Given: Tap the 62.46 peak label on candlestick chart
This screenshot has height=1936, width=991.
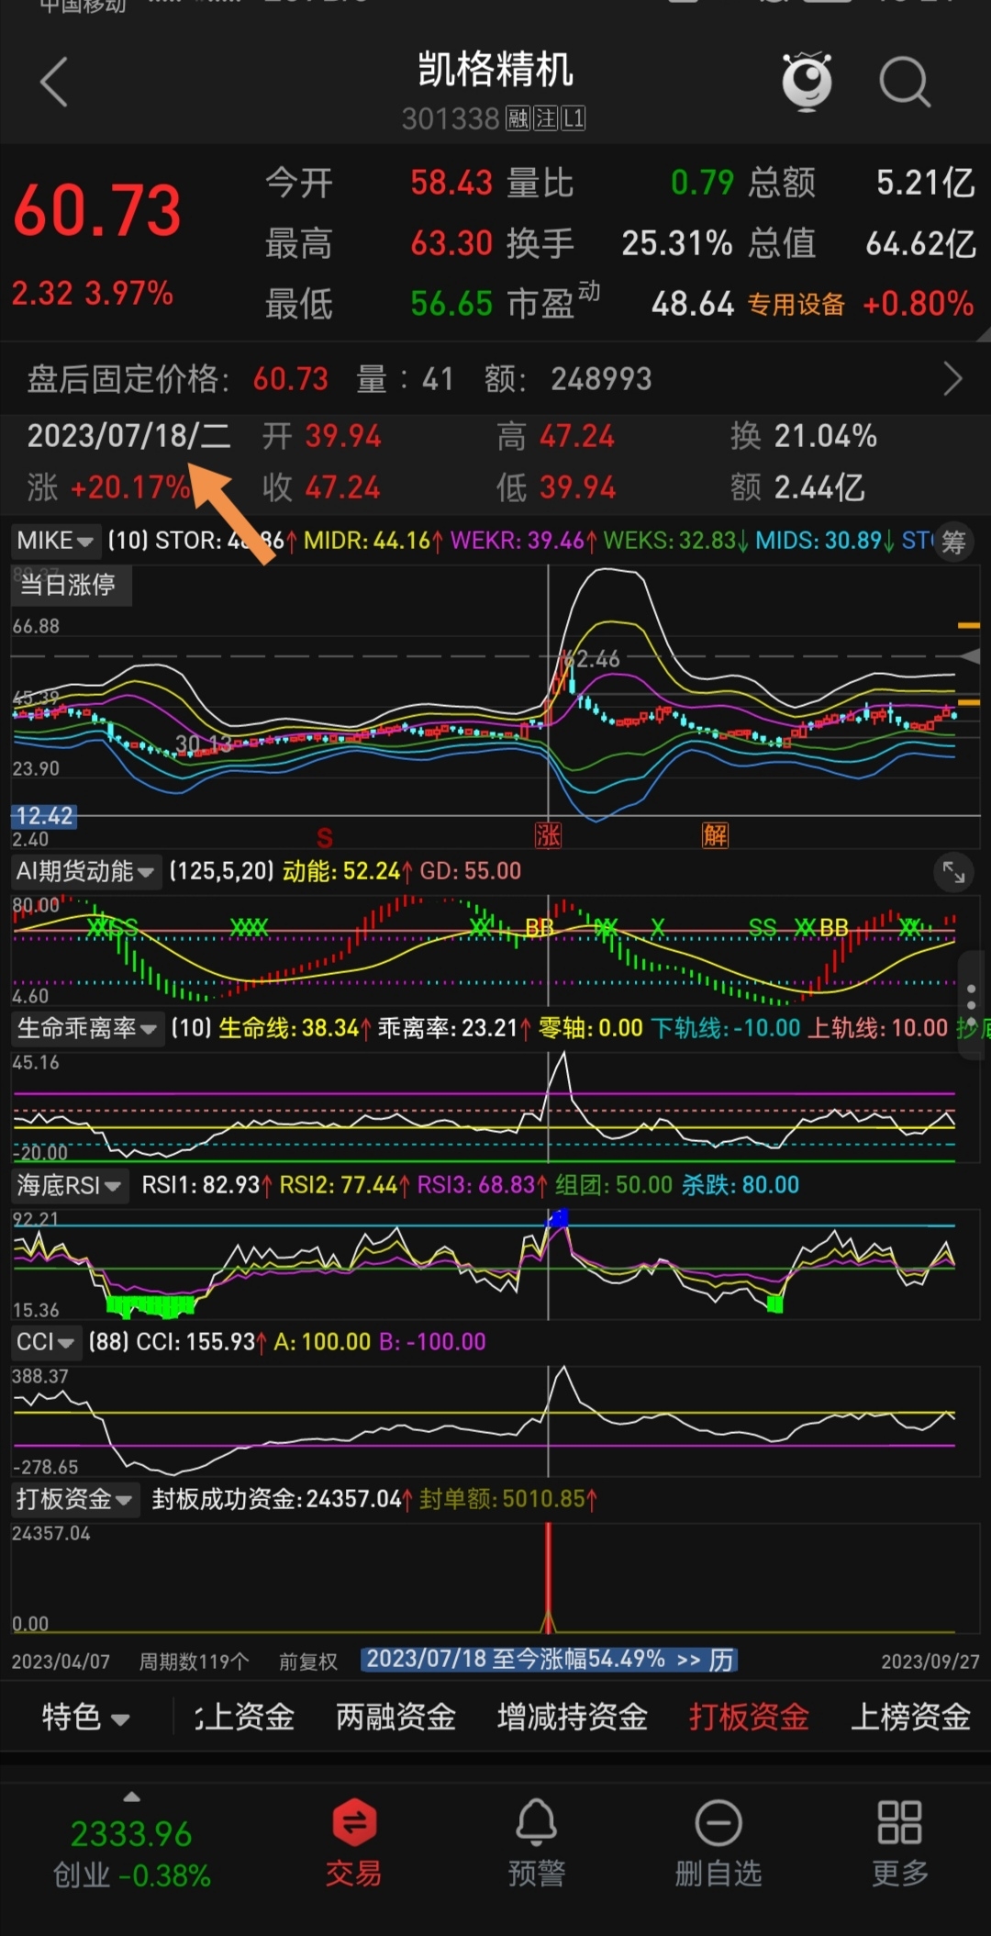Looking at the screenshot, I should (x=592, y=658).
